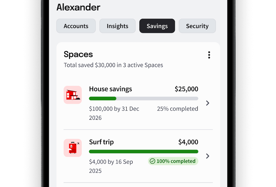The height and width of the screenshot is (187, 276).
Task: Switch to the Accounts tab
Action: point(76,26)
